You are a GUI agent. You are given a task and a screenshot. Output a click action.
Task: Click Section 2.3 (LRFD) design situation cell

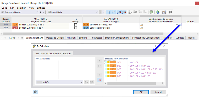pyautogui.click(x=40, y=25)
